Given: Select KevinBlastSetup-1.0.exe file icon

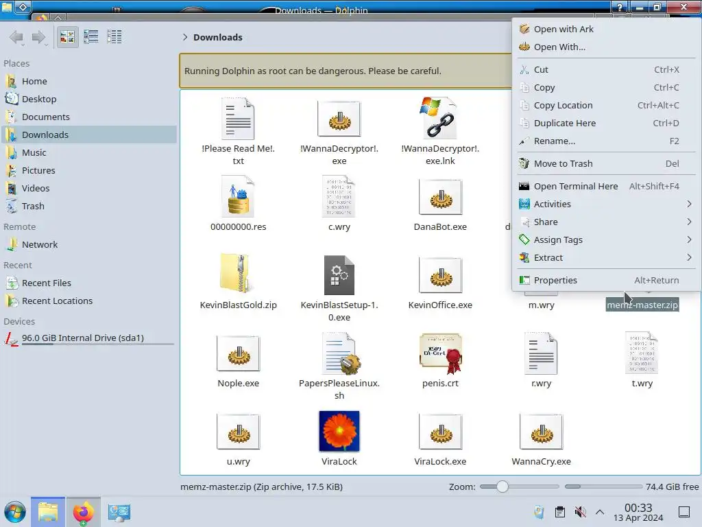Looking at the screenshot, I should pos(339,274).
